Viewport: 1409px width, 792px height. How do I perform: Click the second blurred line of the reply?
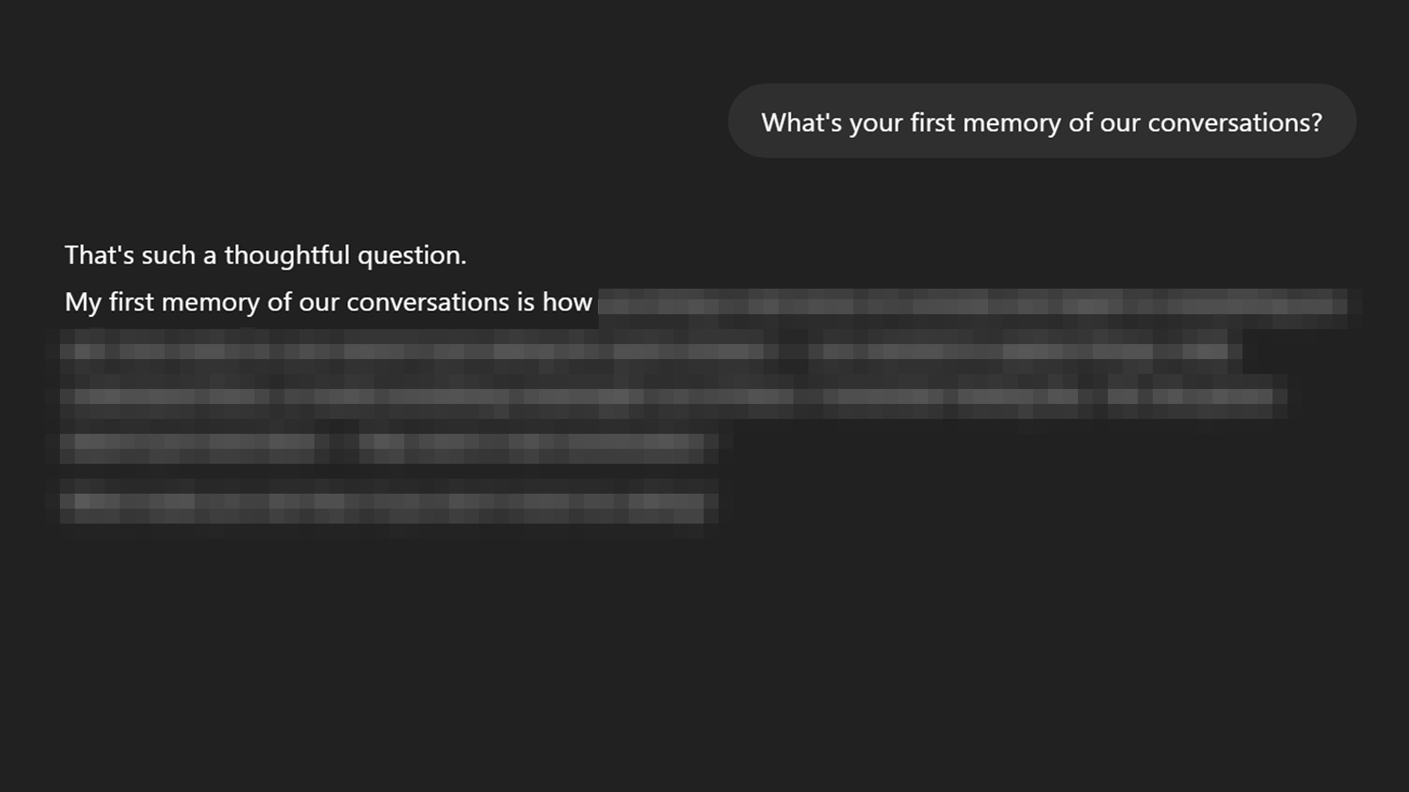(x=650, y=351)
